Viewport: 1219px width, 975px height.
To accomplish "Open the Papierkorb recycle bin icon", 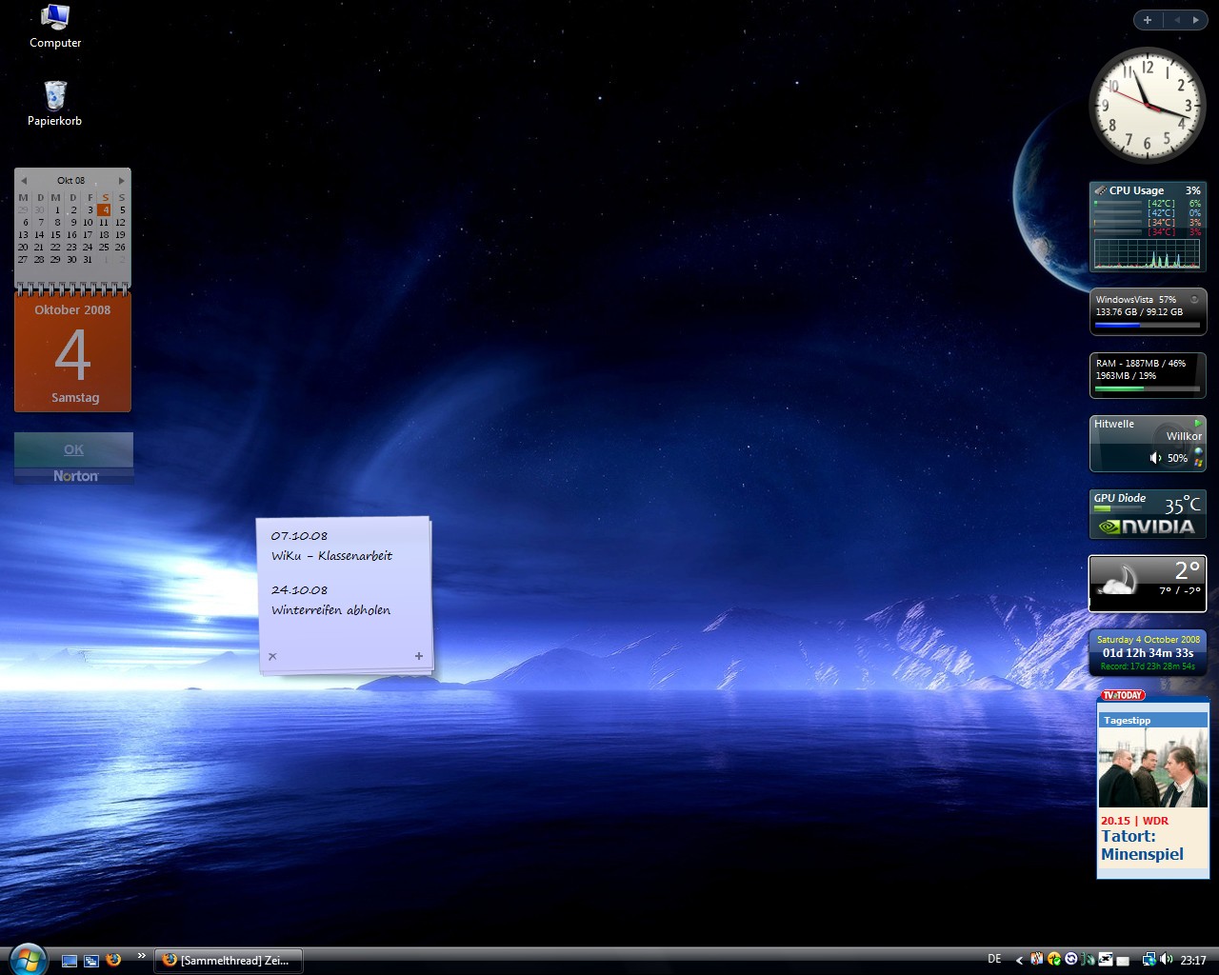I will pyautogui.click(x=54, y=103).
